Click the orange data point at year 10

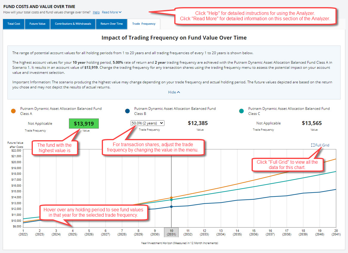pyautogui.click(x=171, y=197)
